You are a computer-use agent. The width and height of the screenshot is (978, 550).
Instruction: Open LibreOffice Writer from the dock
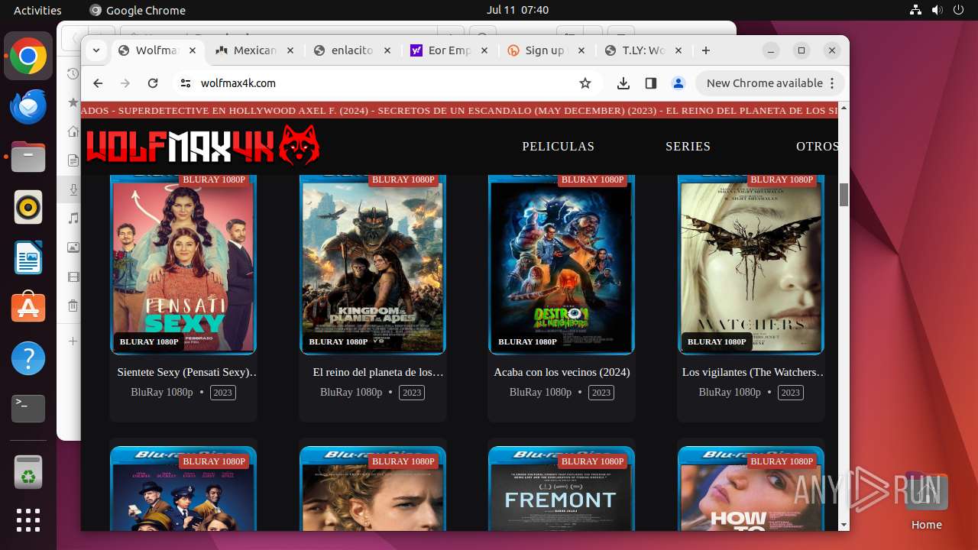tap(28, 258)
